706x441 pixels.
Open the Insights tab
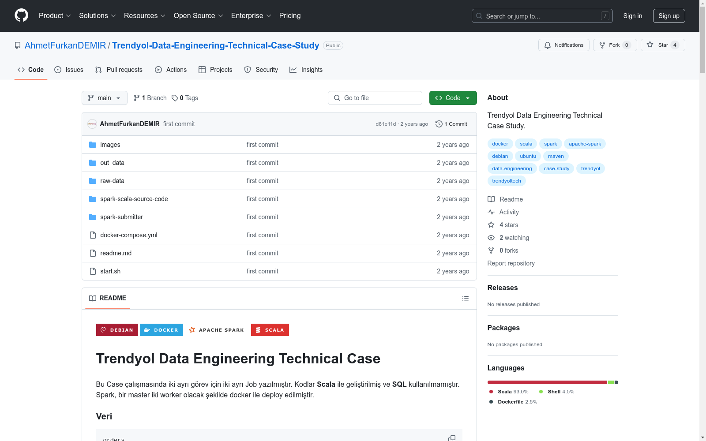[306, 70]
